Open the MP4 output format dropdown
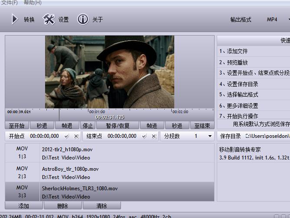This screenshot has height=218, width=290. pyautogui.click(x=277, y=20)
